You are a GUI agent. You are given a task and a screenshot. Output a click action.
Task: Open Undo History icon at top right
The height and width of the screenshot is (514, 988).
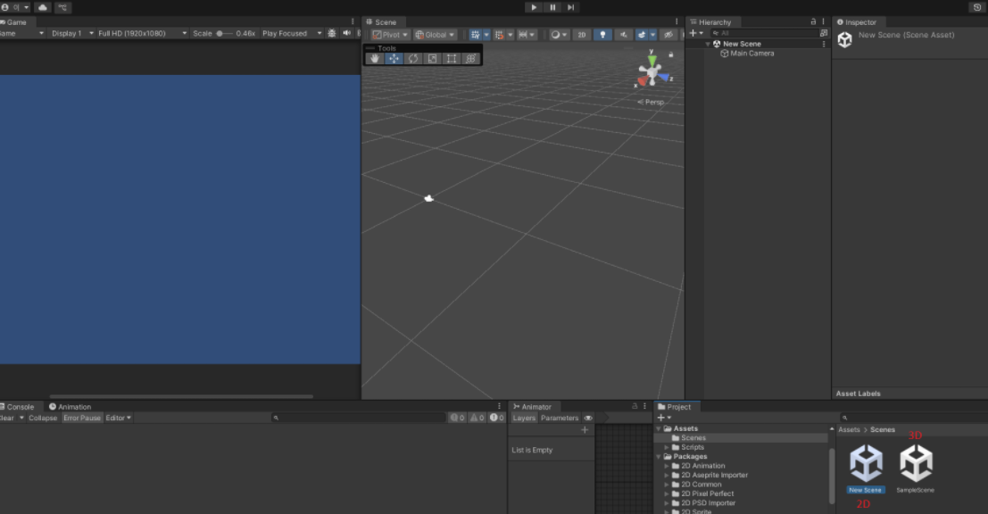[977, 7]
